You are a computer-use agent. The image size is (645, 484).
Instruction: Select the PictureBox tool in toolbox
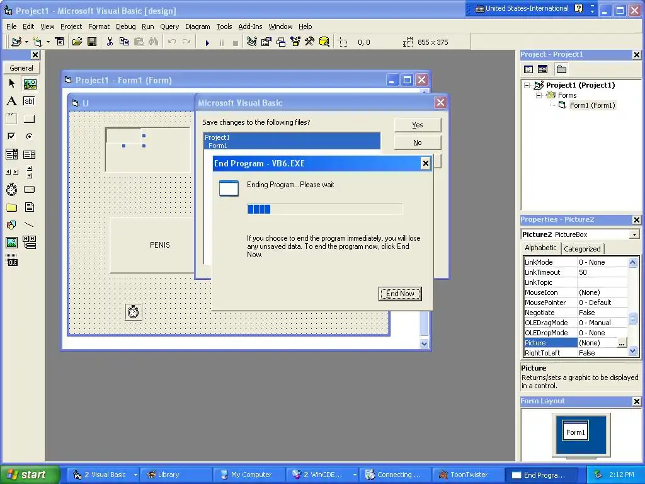tap(30, 84)
